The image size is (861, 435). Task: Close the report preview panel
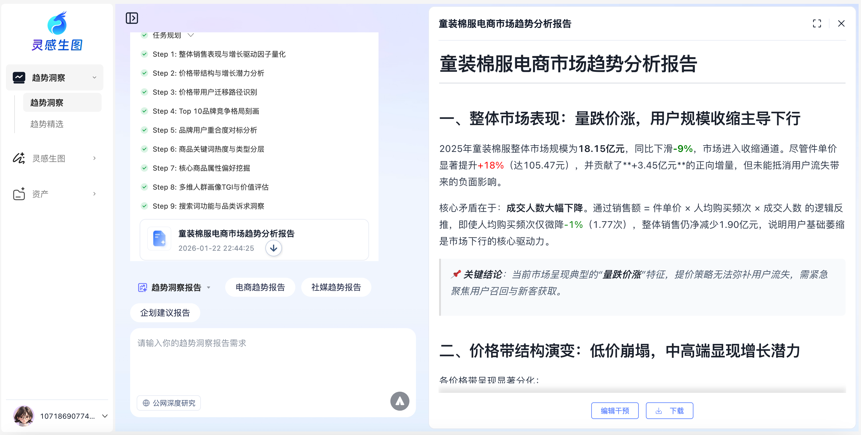click(841, 23)
